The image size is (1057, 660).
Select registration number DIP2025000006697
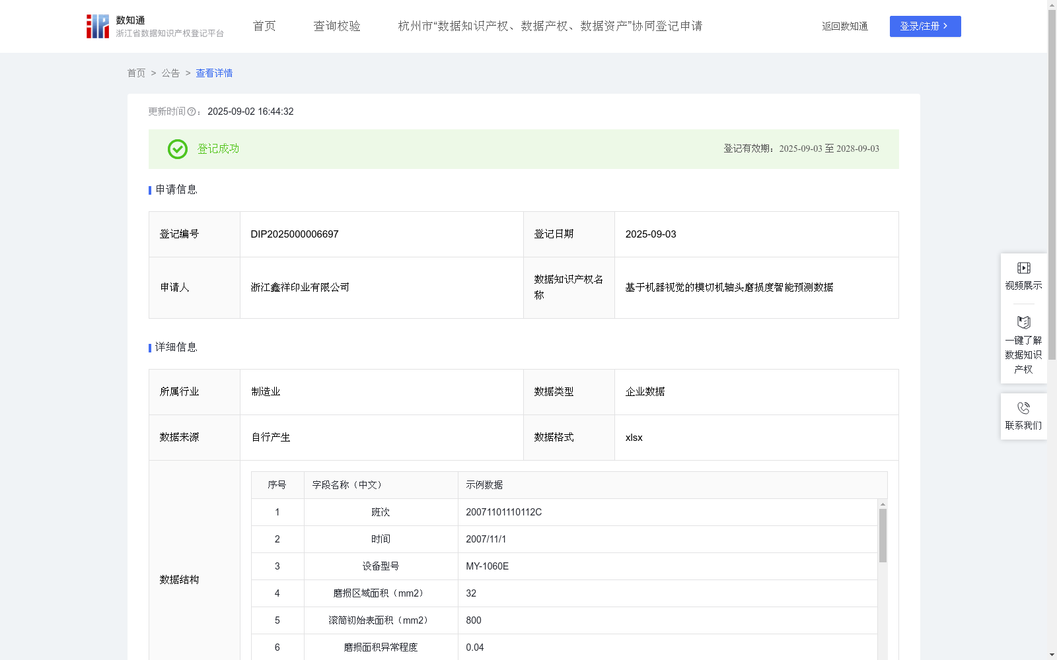295,234
